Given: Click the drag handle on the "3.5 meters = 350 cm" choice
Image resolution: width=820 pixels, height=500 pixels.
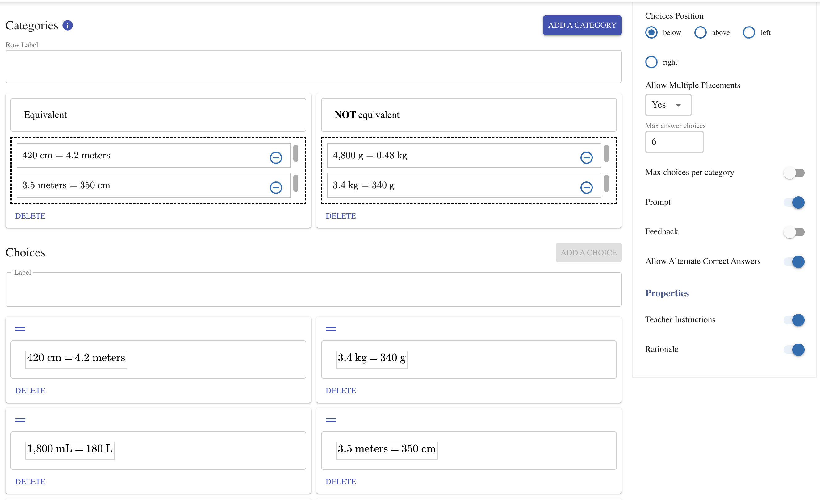Looking at the screenshot, I should 331,419.
